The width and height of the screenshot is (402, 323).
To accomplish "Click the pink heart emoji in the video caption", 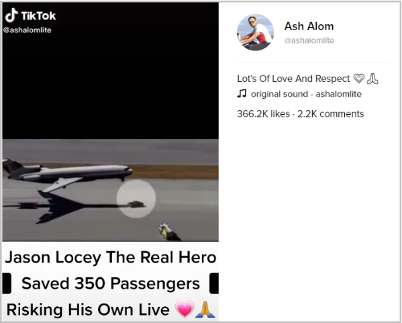I will point(185,309).
